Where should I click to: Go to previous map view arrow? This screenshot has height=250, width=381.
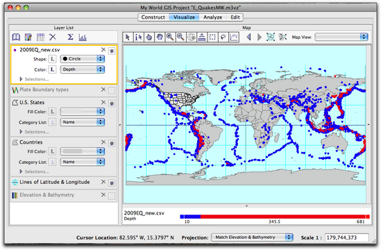point(248,37)
